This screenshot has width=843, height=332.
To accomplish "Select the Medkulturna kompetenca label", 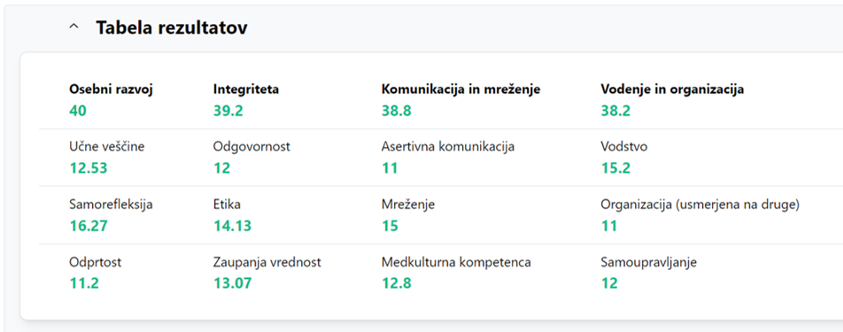I will pos(456,262).
